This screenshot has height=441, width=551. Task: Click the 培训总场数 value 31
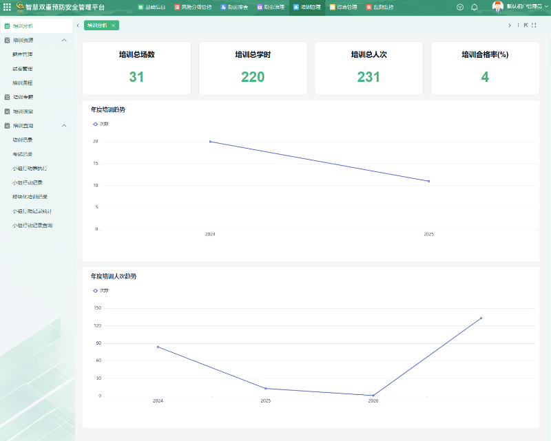click(136, 77)
